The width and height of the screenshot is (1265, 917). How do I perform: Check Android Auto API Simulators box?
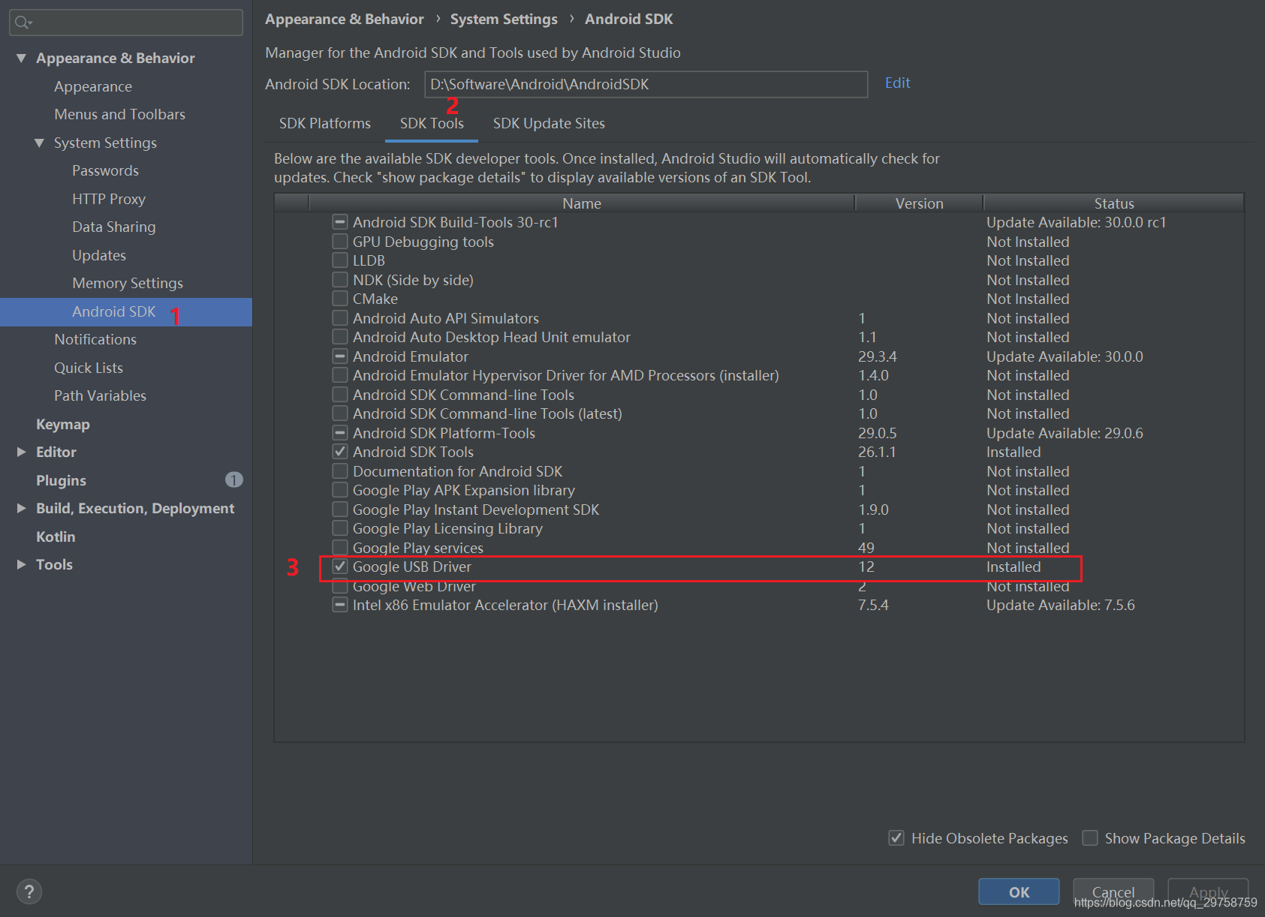(x=340, y=318)
